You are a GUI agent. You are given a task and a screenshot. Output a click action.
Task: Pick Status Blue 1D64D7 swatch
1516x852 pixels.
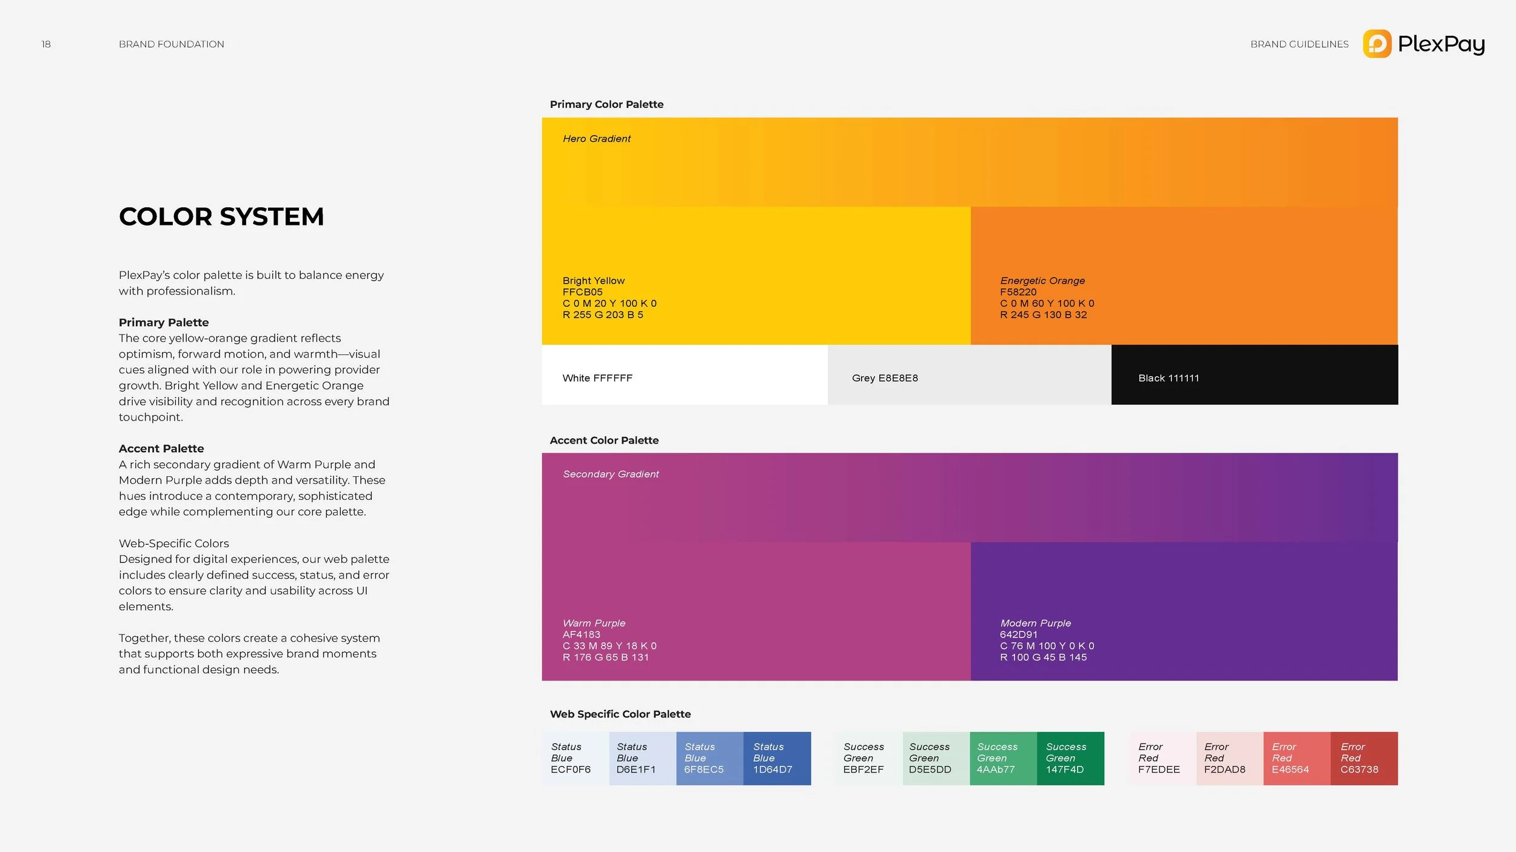777,758
